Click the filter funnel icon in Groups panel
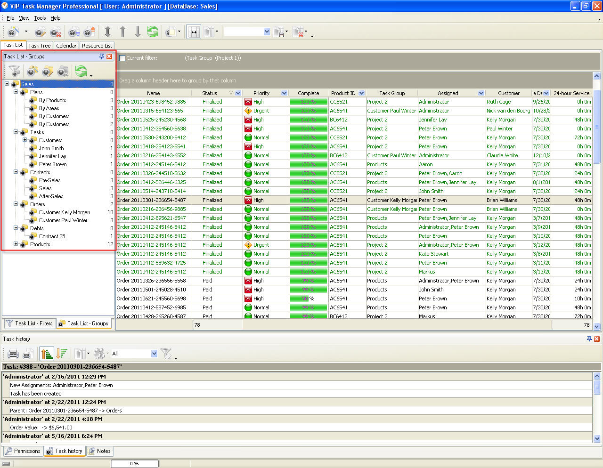The width and height of the screenshot is (603, 468). (x=15, y=71)
